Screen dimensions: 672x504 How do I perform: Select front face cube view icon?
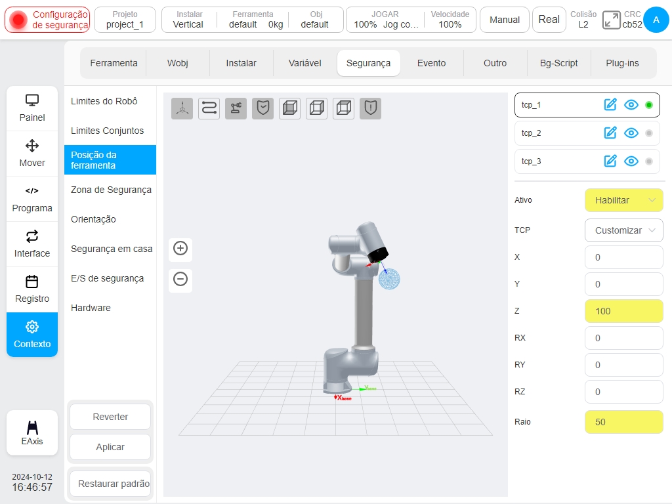(289, 108)
